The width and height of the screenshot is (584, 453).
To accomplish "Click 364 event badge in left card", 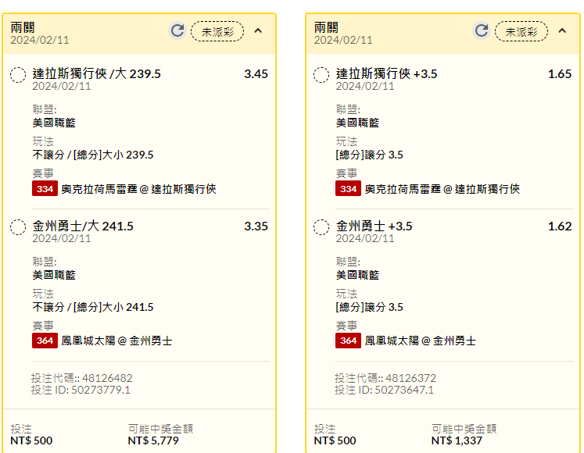I will (45, 341).
